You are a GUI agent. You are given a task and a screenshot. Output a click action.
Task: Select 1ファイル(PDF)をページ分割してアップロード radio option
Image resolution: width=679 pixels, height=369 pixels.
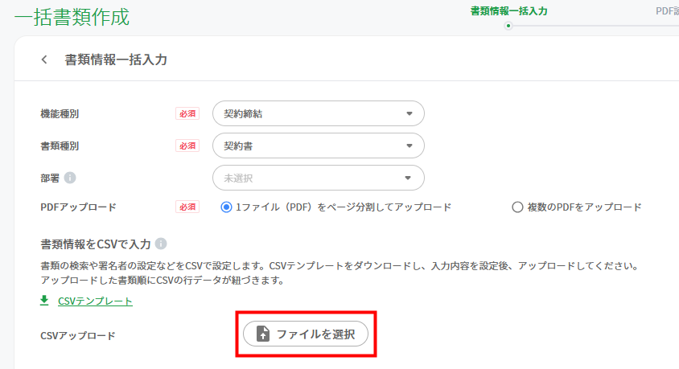tap(226, 207)
